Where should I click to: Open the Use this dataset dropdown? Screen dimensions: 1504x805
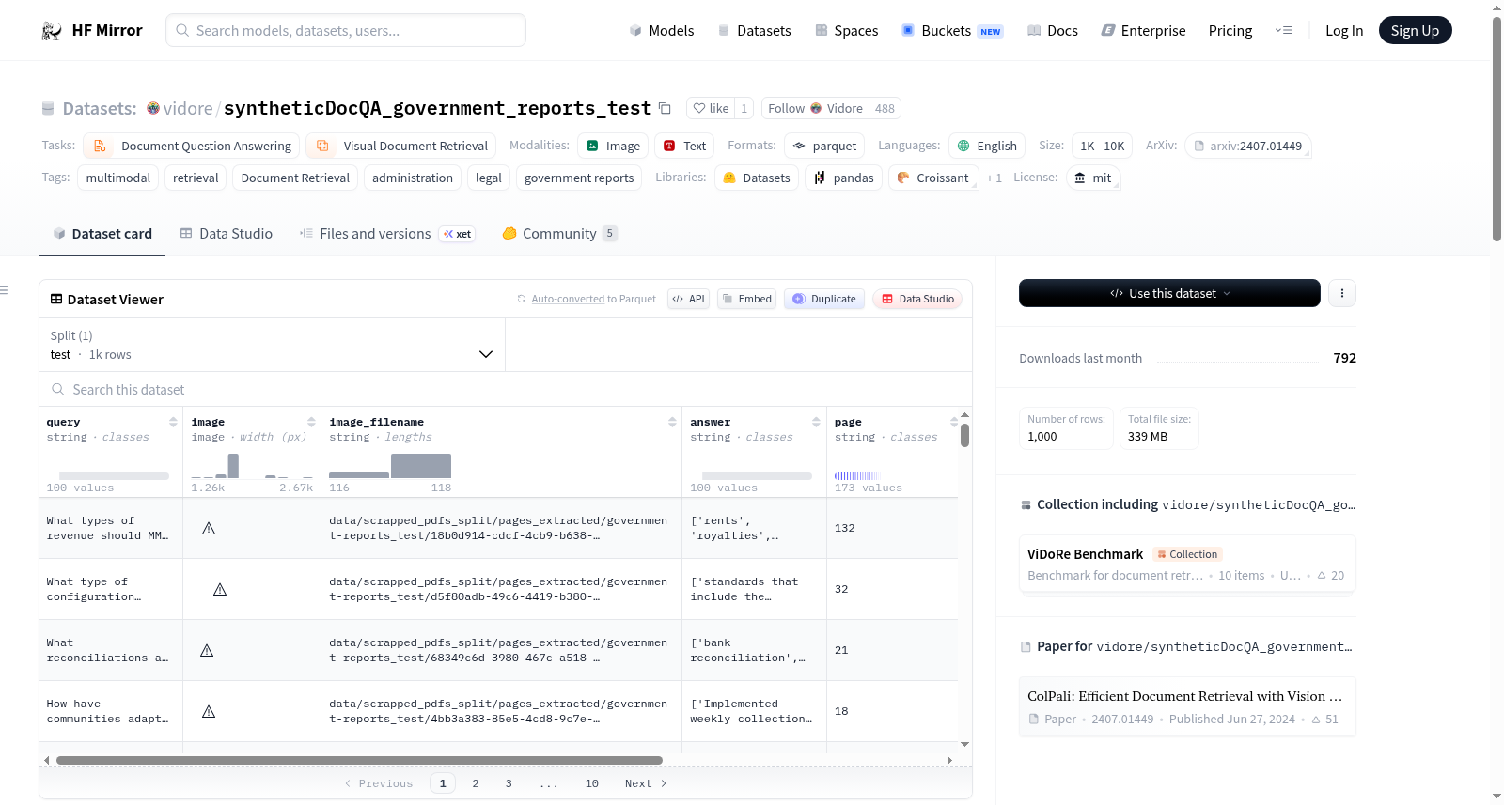(x=1169, y=293)
